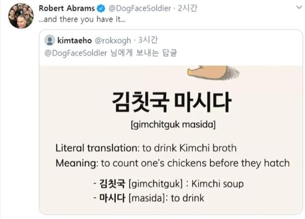Click the blue verified badge icon
The width and height of the screenshot is (305, 219).
pyautogui.click(x=101, y=8)
